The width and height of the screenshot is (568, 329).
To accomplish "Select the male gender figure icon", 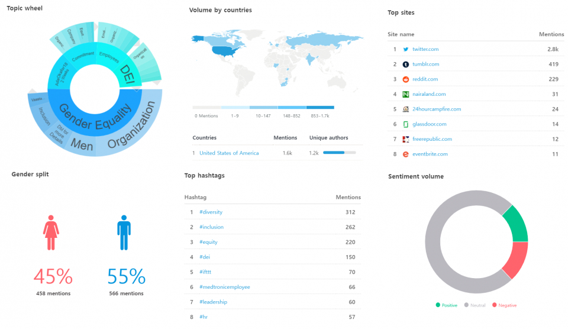I will click(124, 233).
